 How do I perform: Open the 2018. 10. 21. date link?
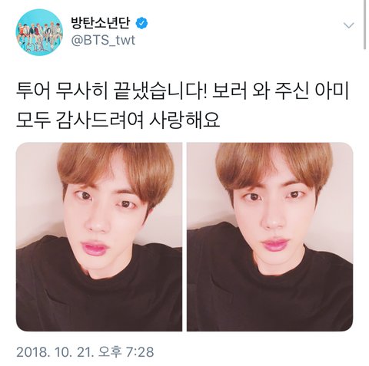click(55, 352)
